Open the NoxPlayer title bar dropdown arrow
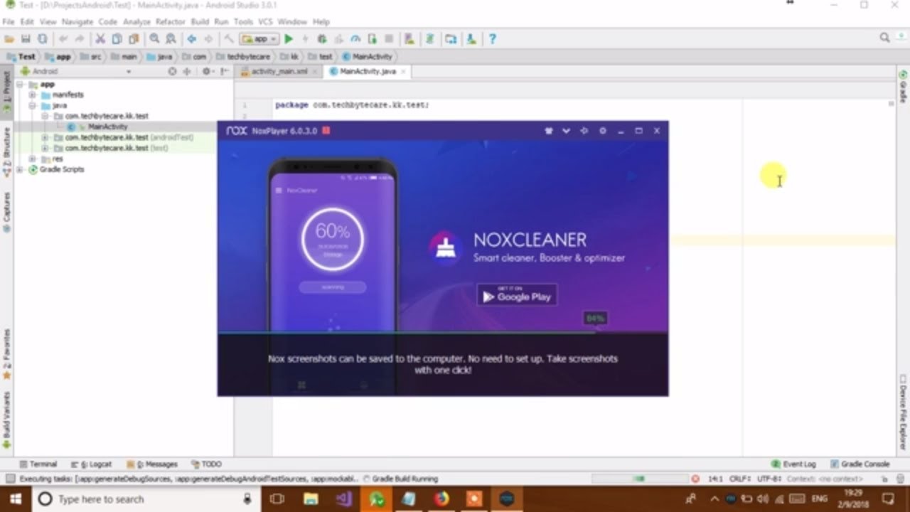910x512 pixels. [566, 131]
